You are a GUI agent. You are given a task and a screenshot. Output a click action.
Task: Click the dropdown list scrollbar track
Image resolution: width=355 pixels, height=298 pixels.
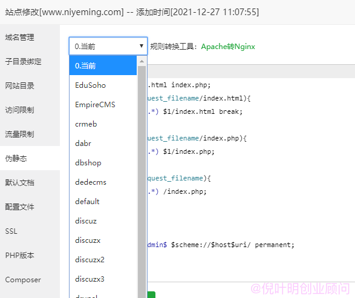142,182
